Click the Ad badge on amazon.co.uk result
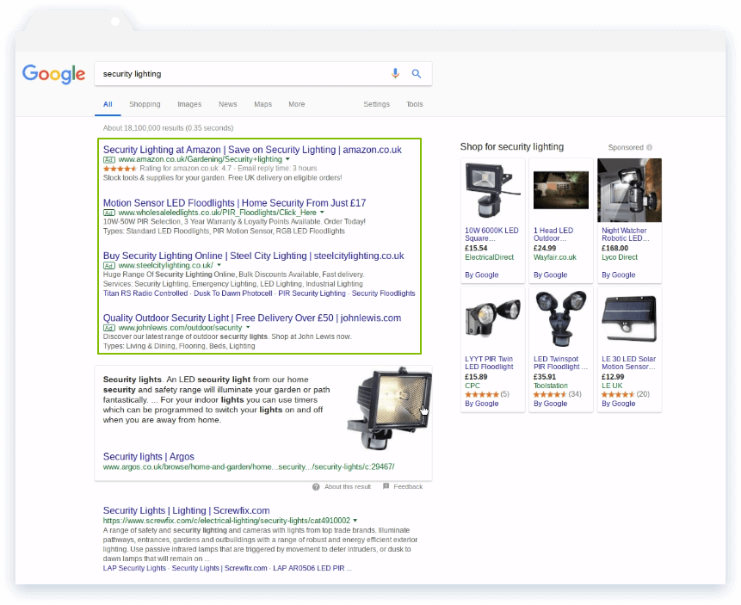This screenshot has height=605, width=741. (x=109, y=160)
